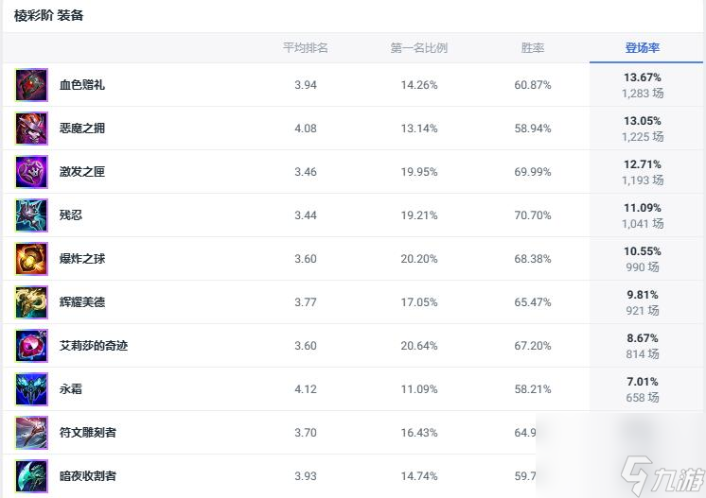The height and width of the screenshot is (498, 706).
Task: Click the 爆炸之球 item icon
Action: tap(31, 259)
